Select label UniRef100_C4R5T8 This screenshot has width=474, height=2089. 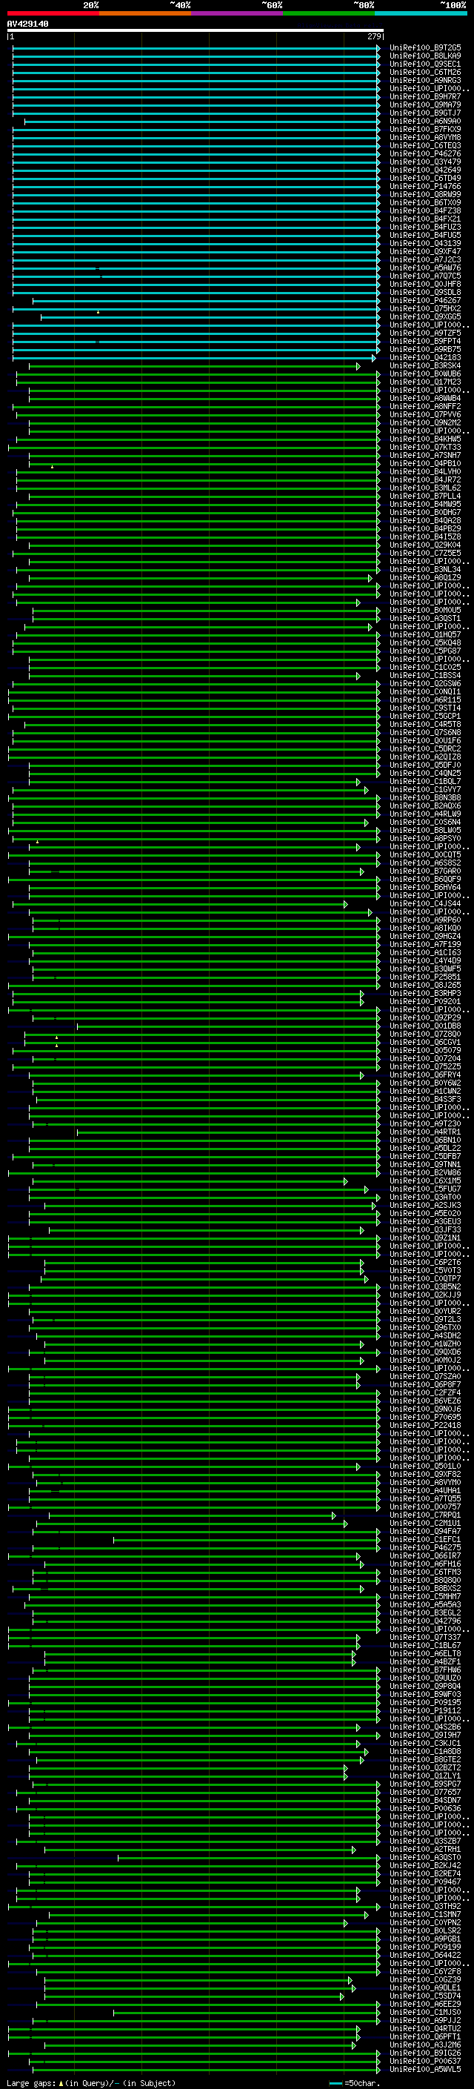[425, 724]
